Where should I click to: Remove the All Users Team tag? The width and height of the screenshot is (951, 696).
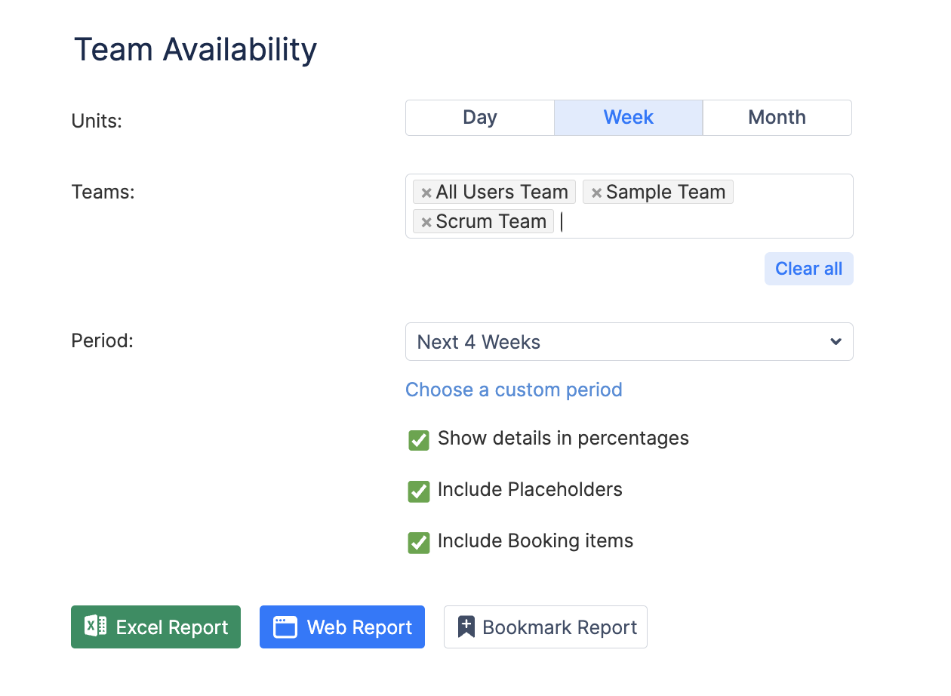click(426, 192)
